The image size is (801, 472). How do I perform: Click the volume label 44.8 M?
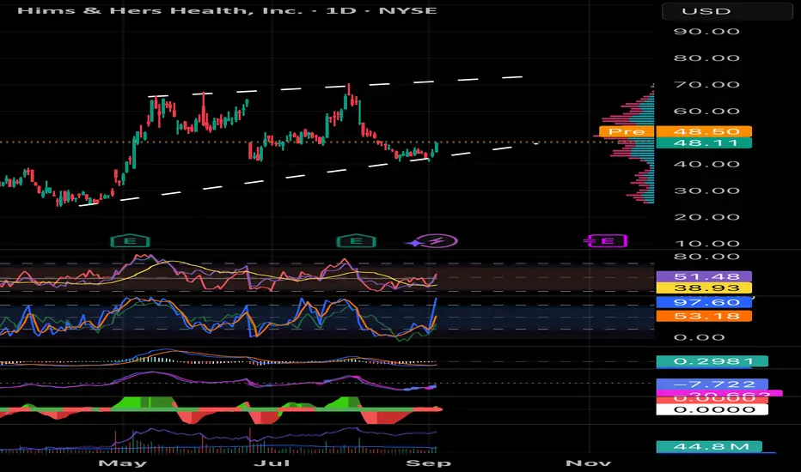[709, 447]
